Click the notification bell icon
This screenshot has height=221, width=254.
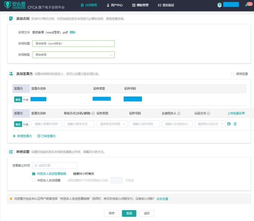[246, 5]
